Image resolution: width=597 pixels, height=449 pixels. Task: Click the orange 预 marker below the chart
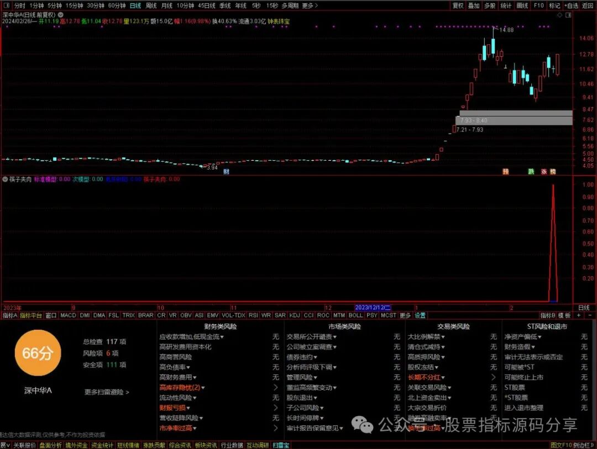(506, 172)
